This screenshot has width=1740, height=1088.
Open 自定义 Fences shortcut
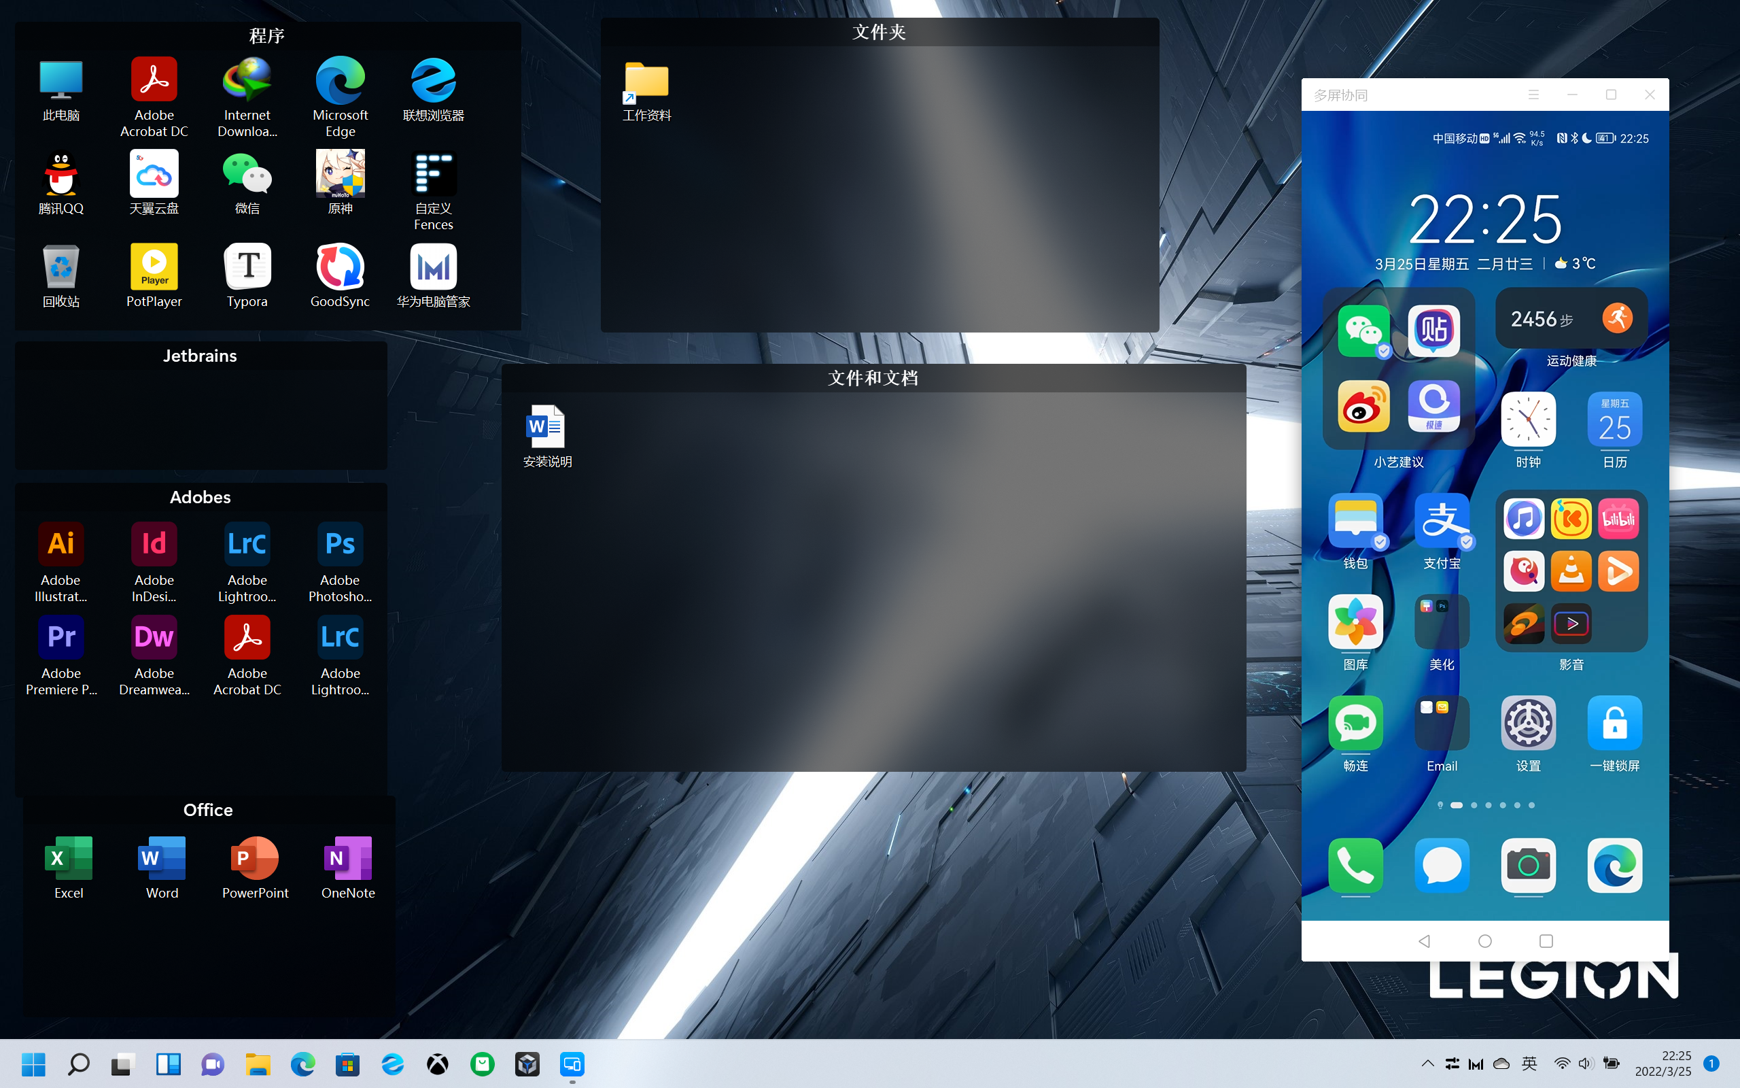click(433, 190)
